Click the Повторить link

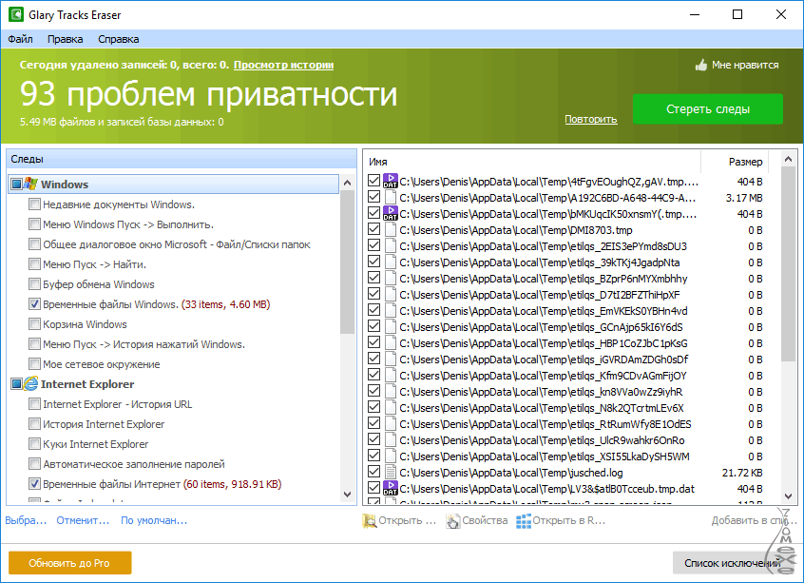tap(591, 119)
